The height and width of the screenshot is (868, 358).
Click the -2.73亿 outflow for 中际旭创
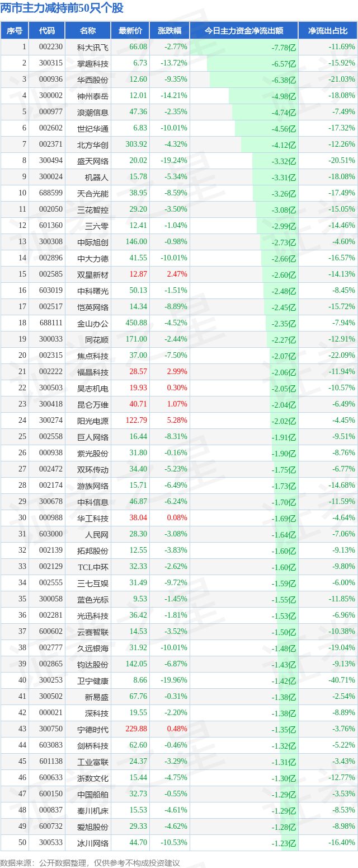pos(284,242)
